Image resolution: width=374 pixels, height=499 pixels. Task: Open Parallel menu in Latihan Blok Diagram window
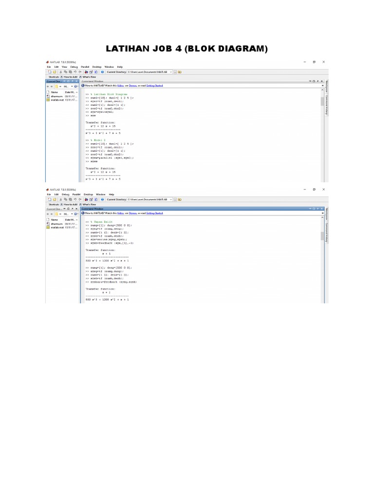[x=85, y=67]
